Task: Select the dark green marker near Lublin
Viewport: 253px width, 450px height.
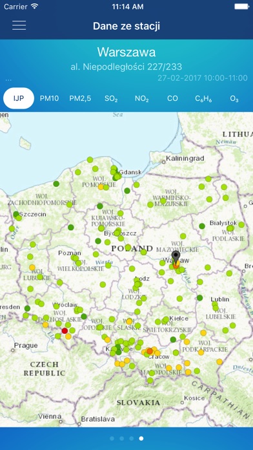Action: [199, 297]
